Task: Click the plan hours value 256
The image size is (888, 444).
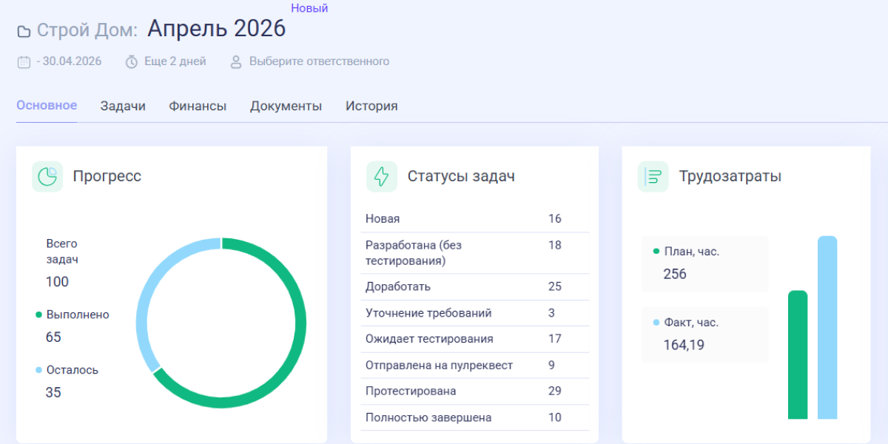Action: pyautogui.click(x=675, y=275)
